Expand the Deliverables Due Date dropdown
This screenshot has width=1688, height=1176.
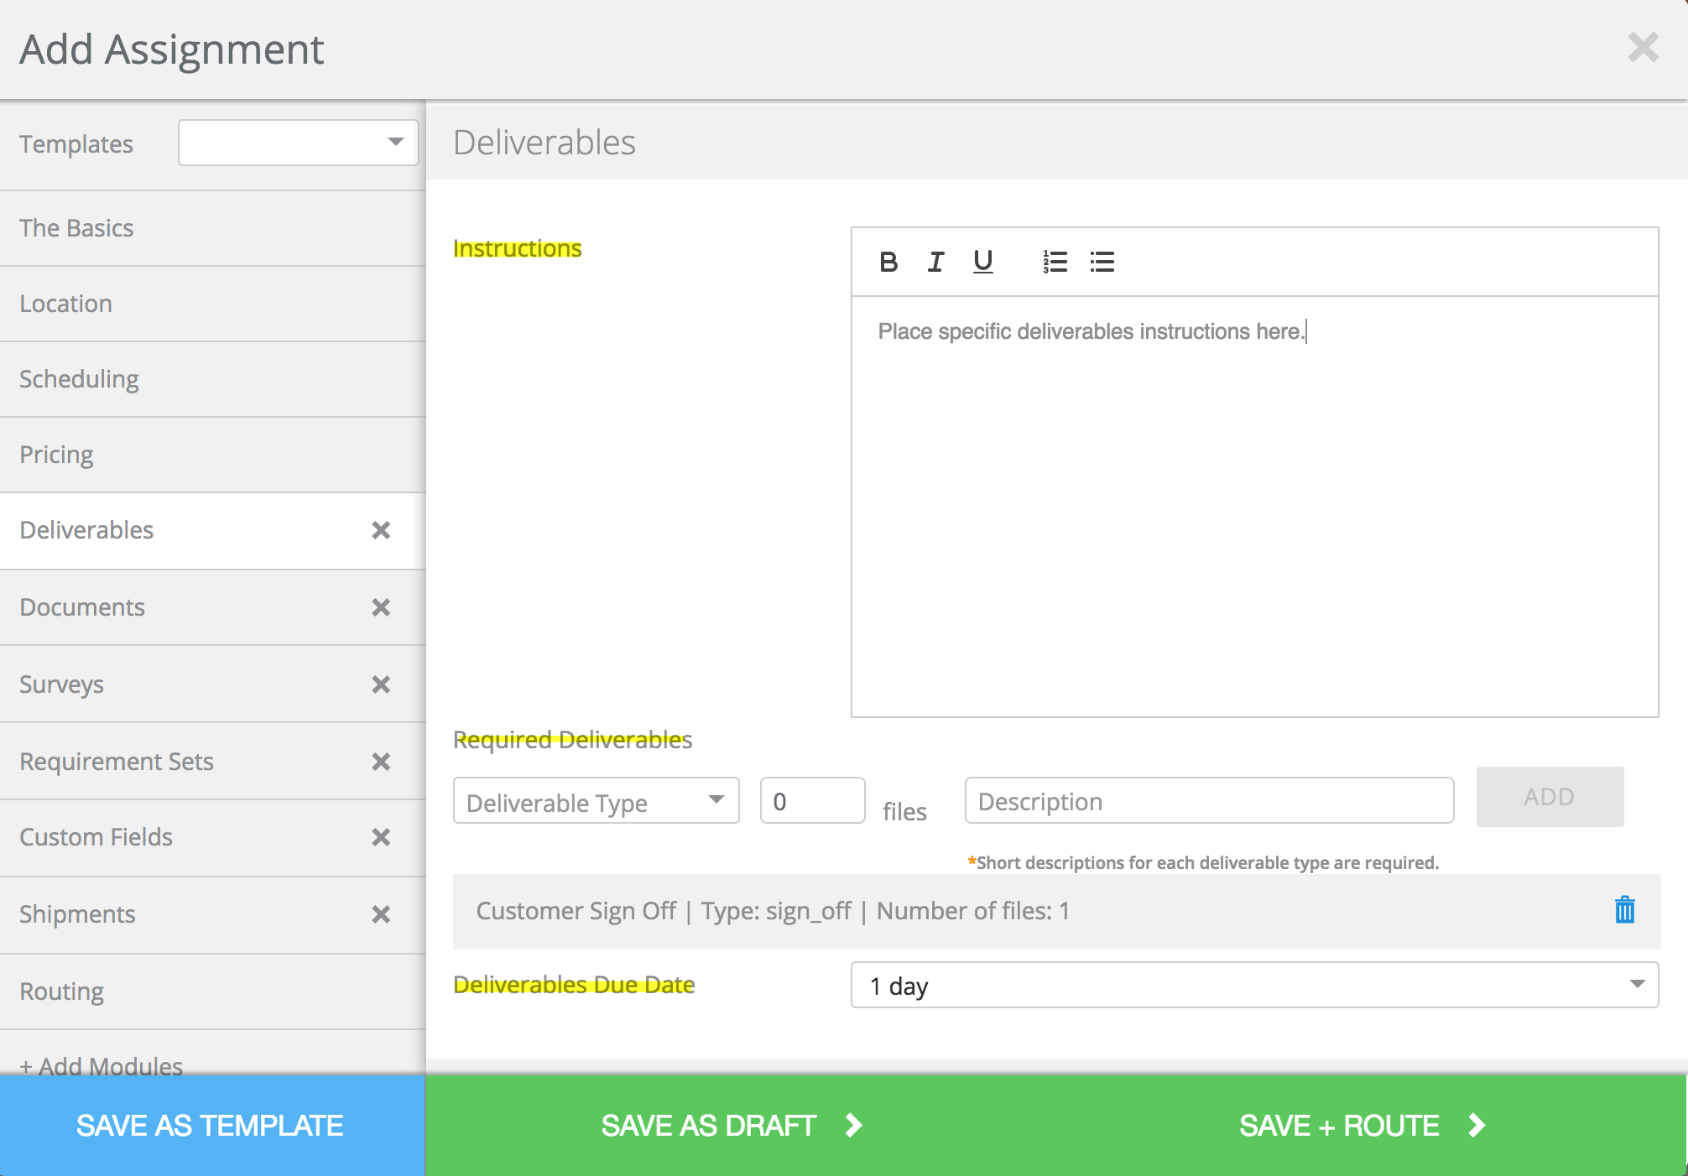coord(1254,985)
